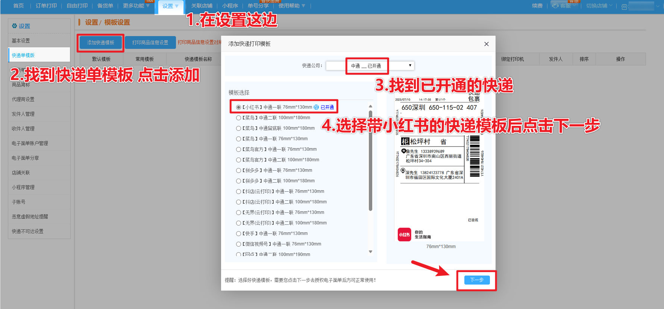The image size is (664, 309).
Task: Open 代理商设置 in sidebar
Action: [x=39, y=99]
